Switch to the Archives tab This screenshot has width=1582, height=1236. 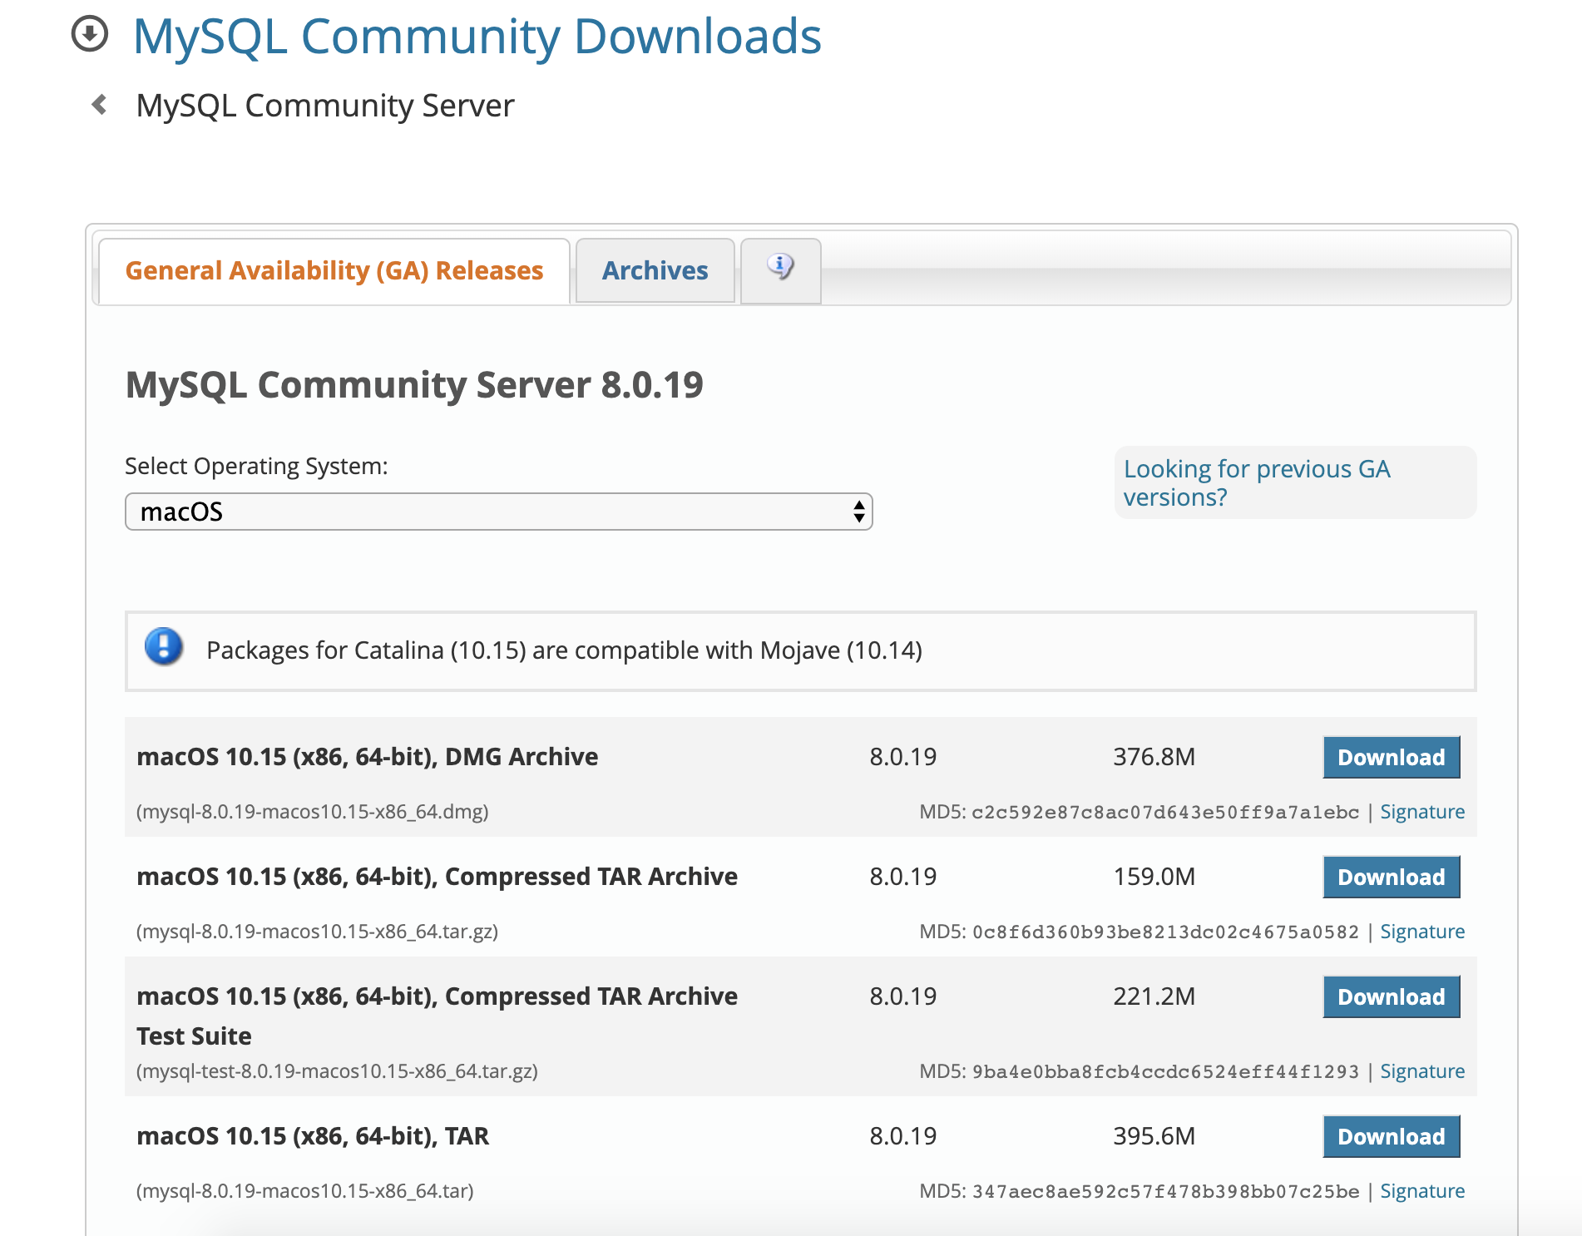coord(655,270)
